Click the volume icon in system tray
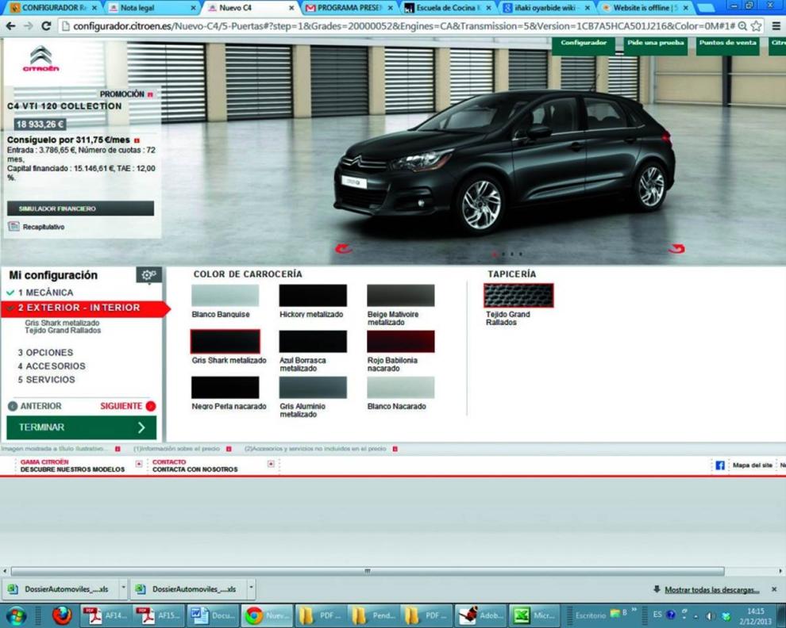Viewport: 786px width, 628px height. (x=711, y=616)
